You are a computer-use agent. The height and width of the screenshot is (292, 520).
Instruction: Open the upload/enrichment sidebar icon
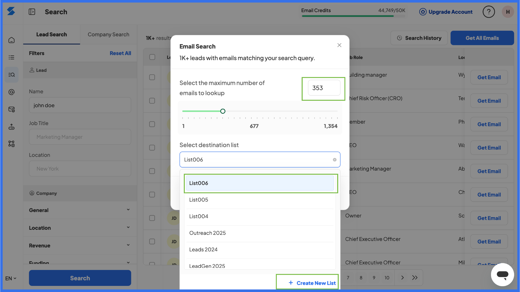pyautogui.click(x=11, y=126)
